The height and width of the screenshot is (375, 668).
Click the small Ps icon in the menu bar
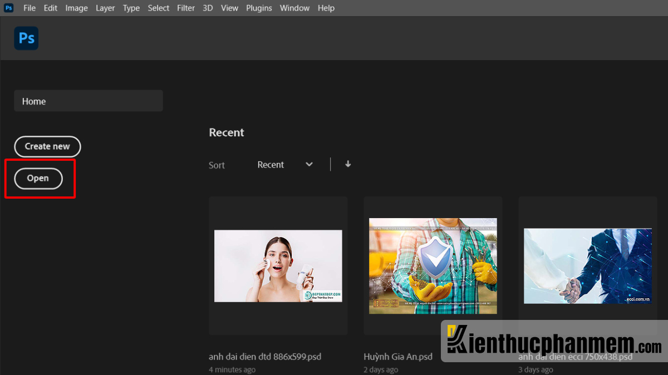[8, 8]
